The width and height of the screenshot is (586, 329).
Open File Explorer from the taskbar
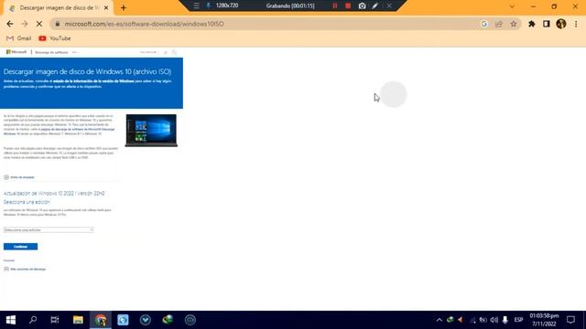(78, 320)
